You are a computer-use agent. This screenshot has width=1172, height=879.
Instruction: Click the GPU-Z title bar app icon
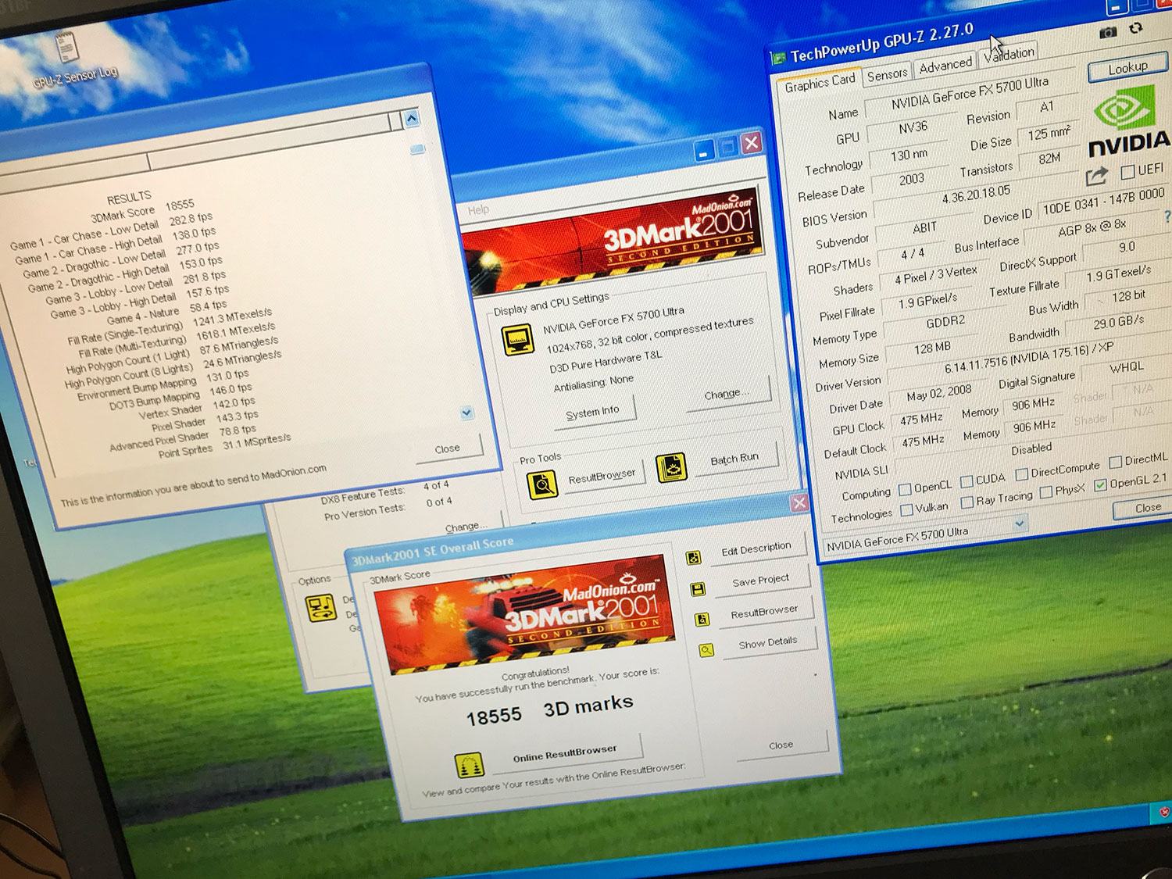pos(778,58)
